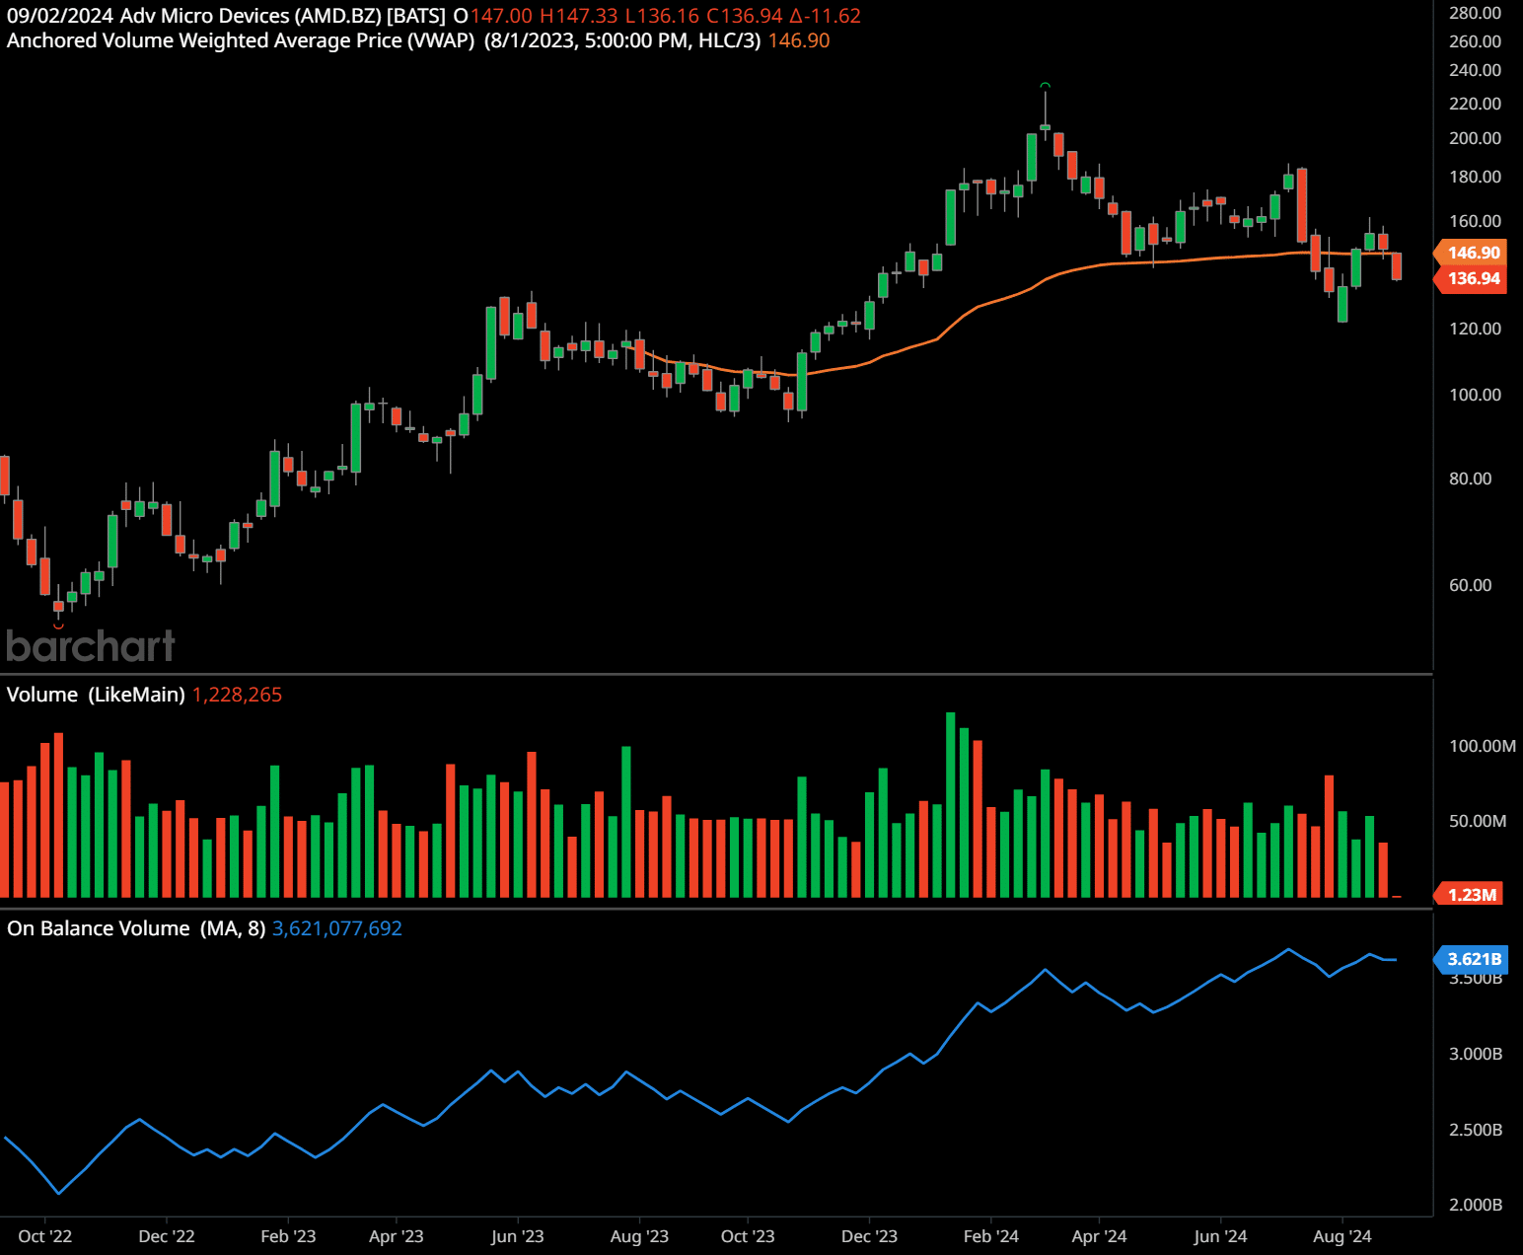This screenshot has width=1523, height=1255.
Task: Select the red 136.94 last price tag
Action: coord(1471,278)
